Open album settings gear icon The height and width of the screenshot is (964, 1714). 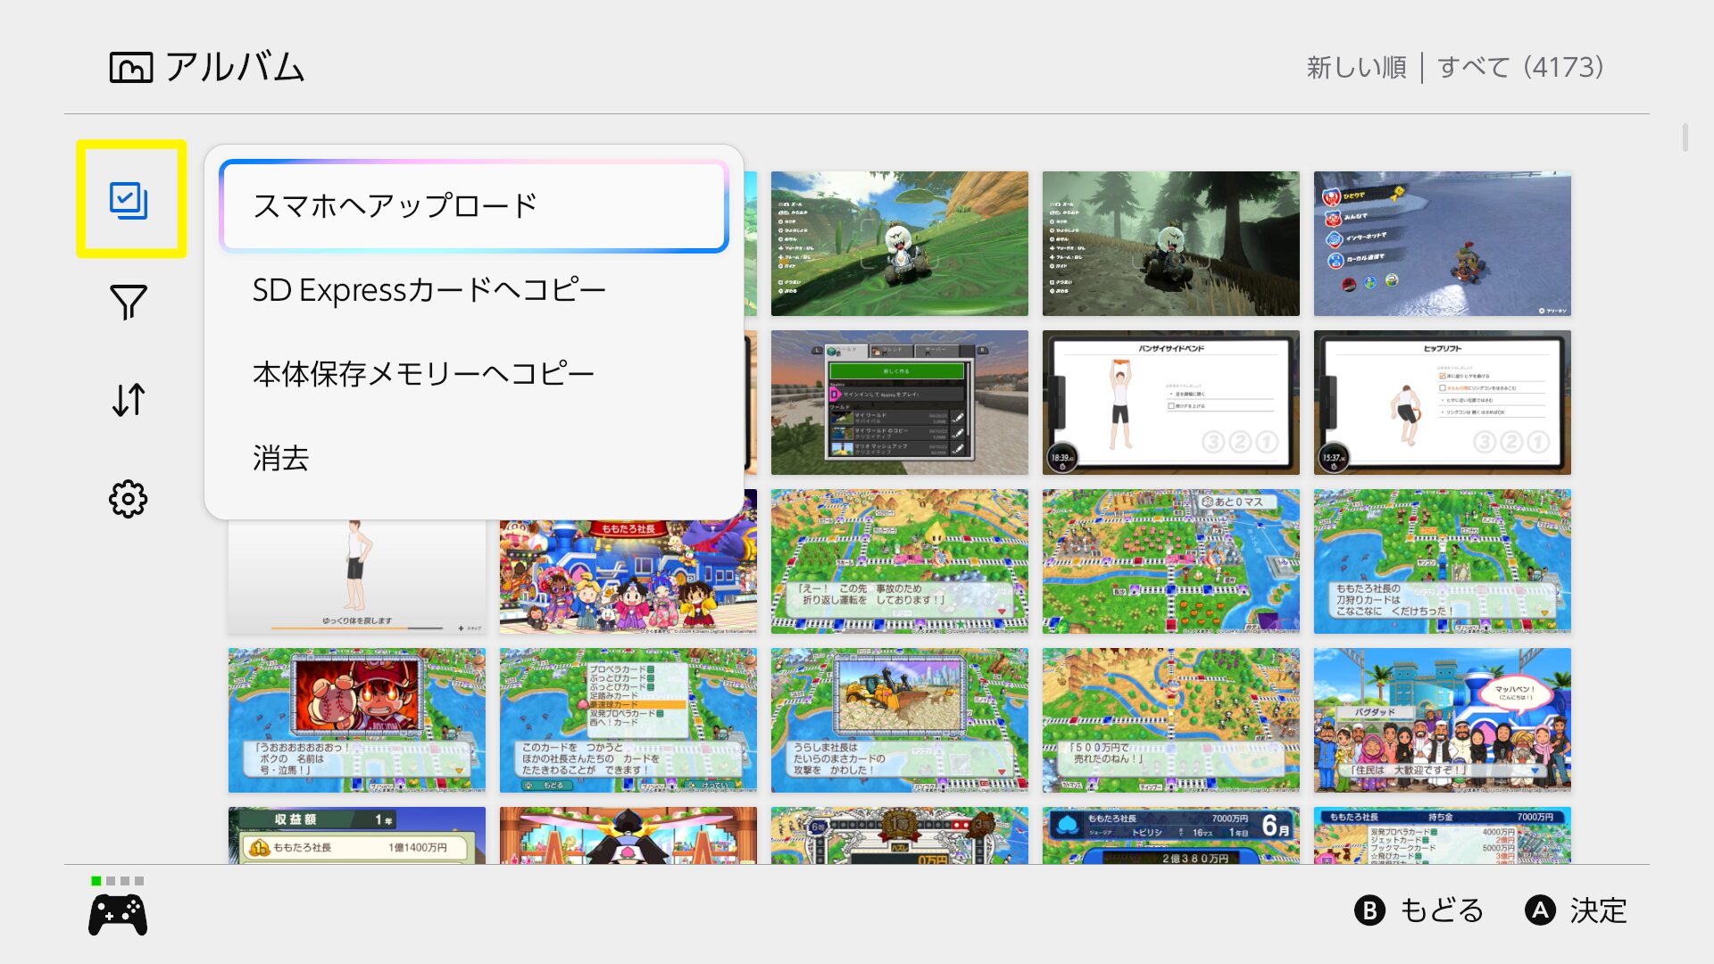(x=129, y=499)
